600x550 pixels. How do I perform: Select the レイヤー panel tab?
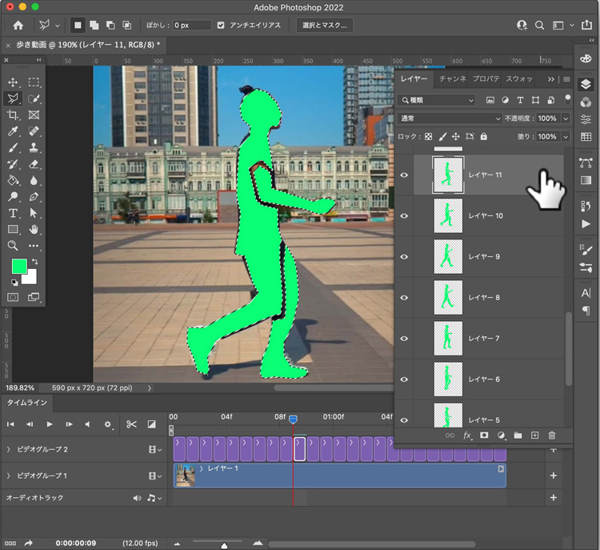(414, 79)
